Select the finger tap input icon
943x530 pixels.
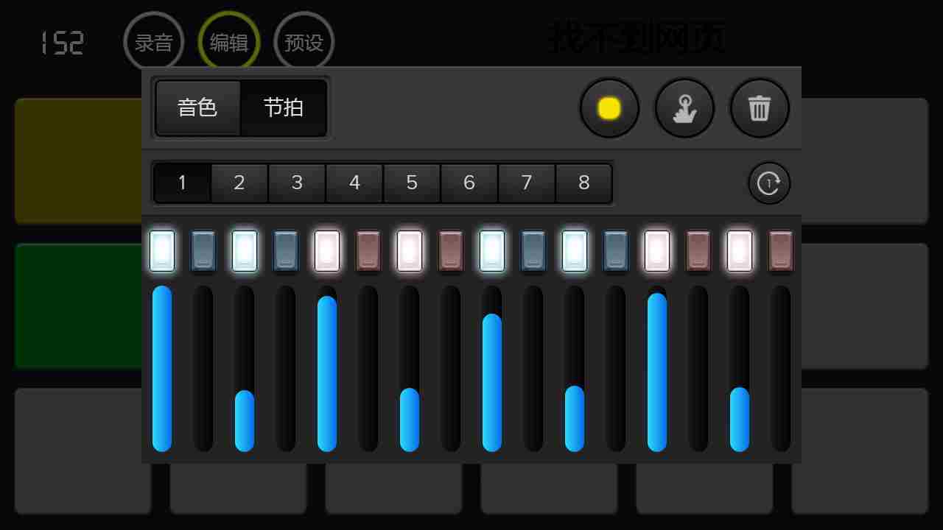pos(684,107)
